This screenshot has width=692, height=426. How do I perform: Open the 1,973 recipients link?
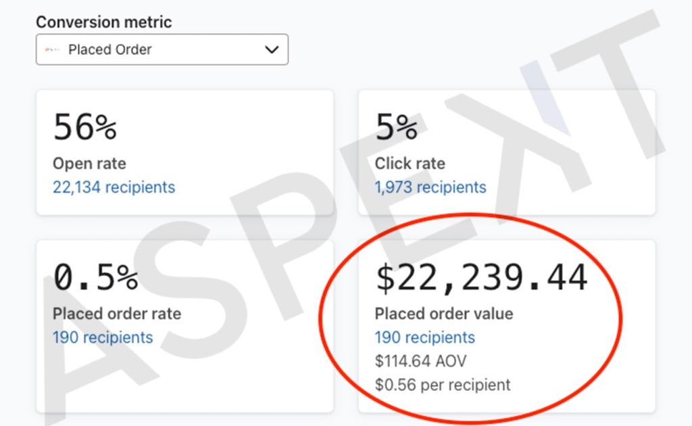coord(430,187)
